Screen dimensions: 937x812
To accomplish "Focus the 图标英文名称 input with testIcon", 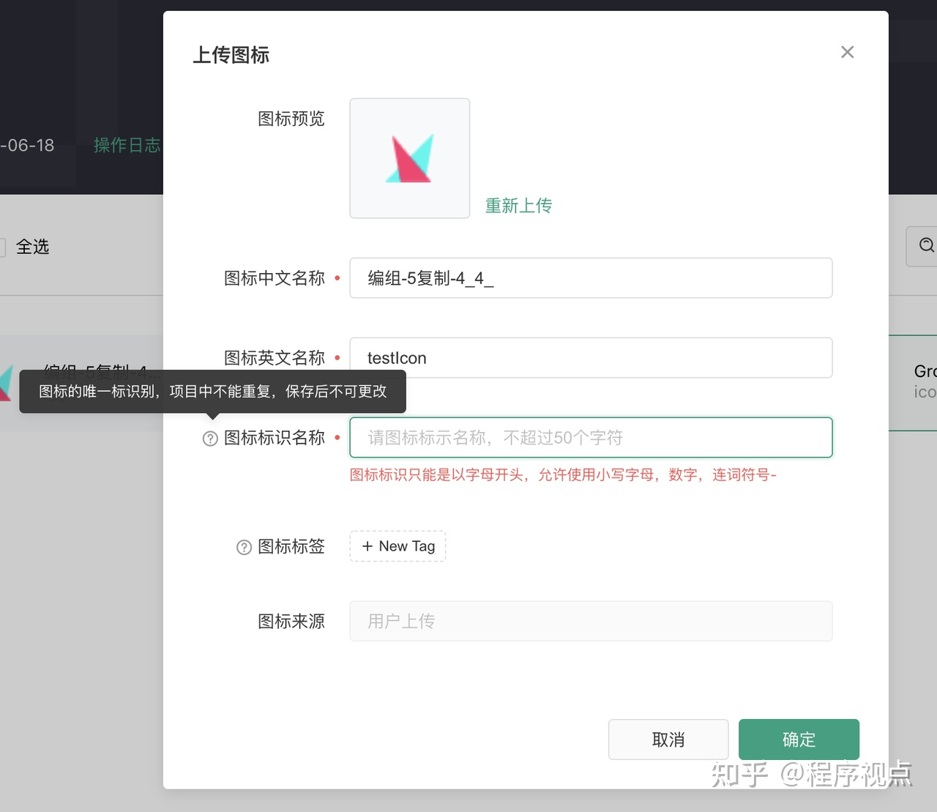I will [591, 358].
